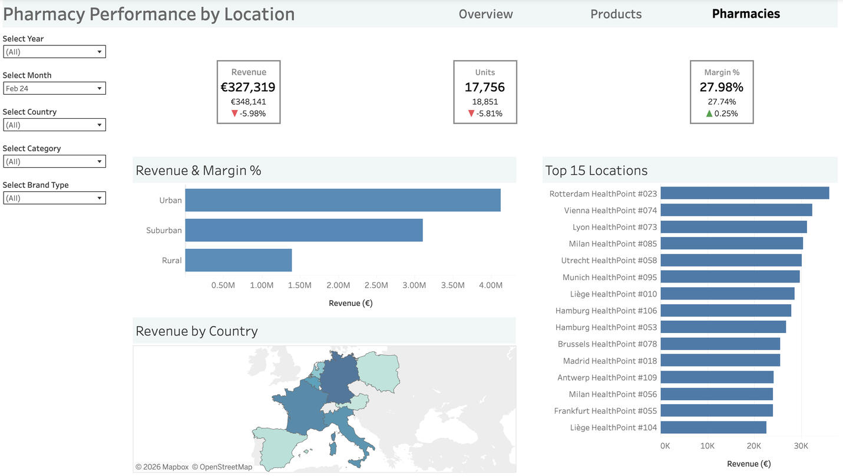Click the Revenue KPI card
Image resolution: width=843 pixels, height=476 pixels.
[x=248, y=92]
